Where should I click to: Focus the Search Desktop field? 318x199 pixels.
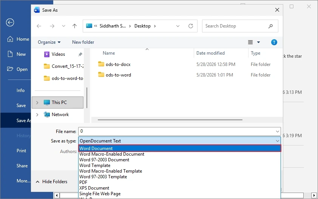click(240, 26)
